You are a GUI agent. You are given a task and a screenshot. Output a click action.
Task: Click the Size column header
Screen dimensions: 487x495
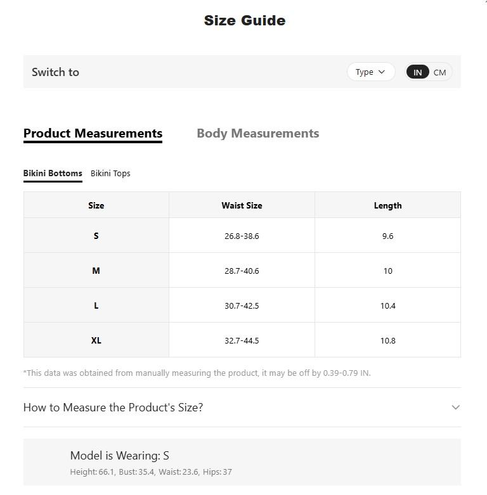[96, 205]
